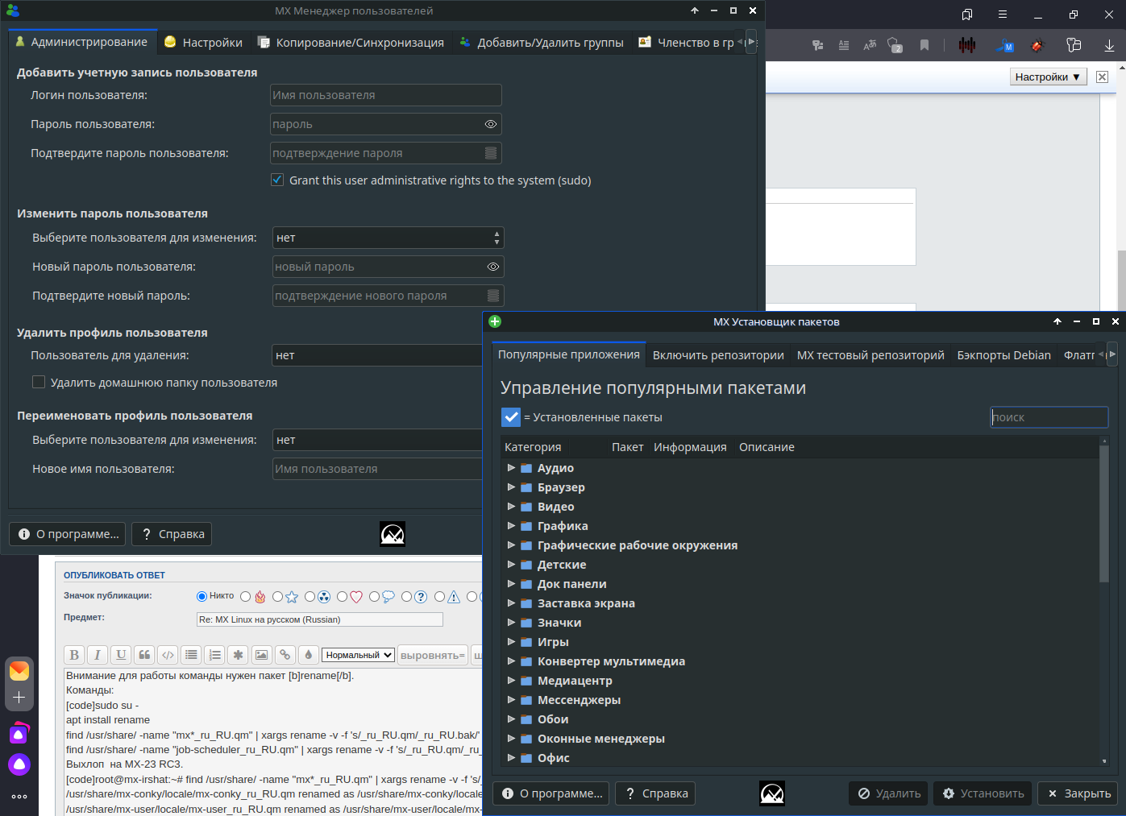
Task: Select flame post icon radio button
Action: (245, 597)
